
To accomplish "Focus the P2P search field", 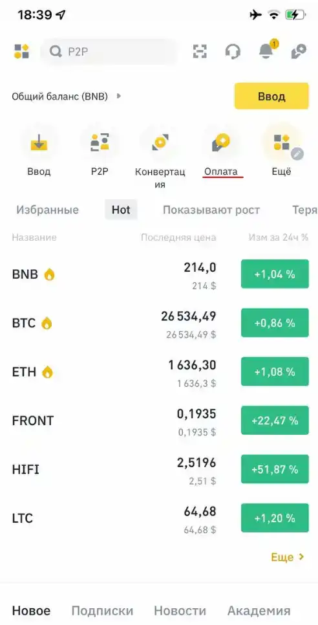I will [x=109, y=51].
